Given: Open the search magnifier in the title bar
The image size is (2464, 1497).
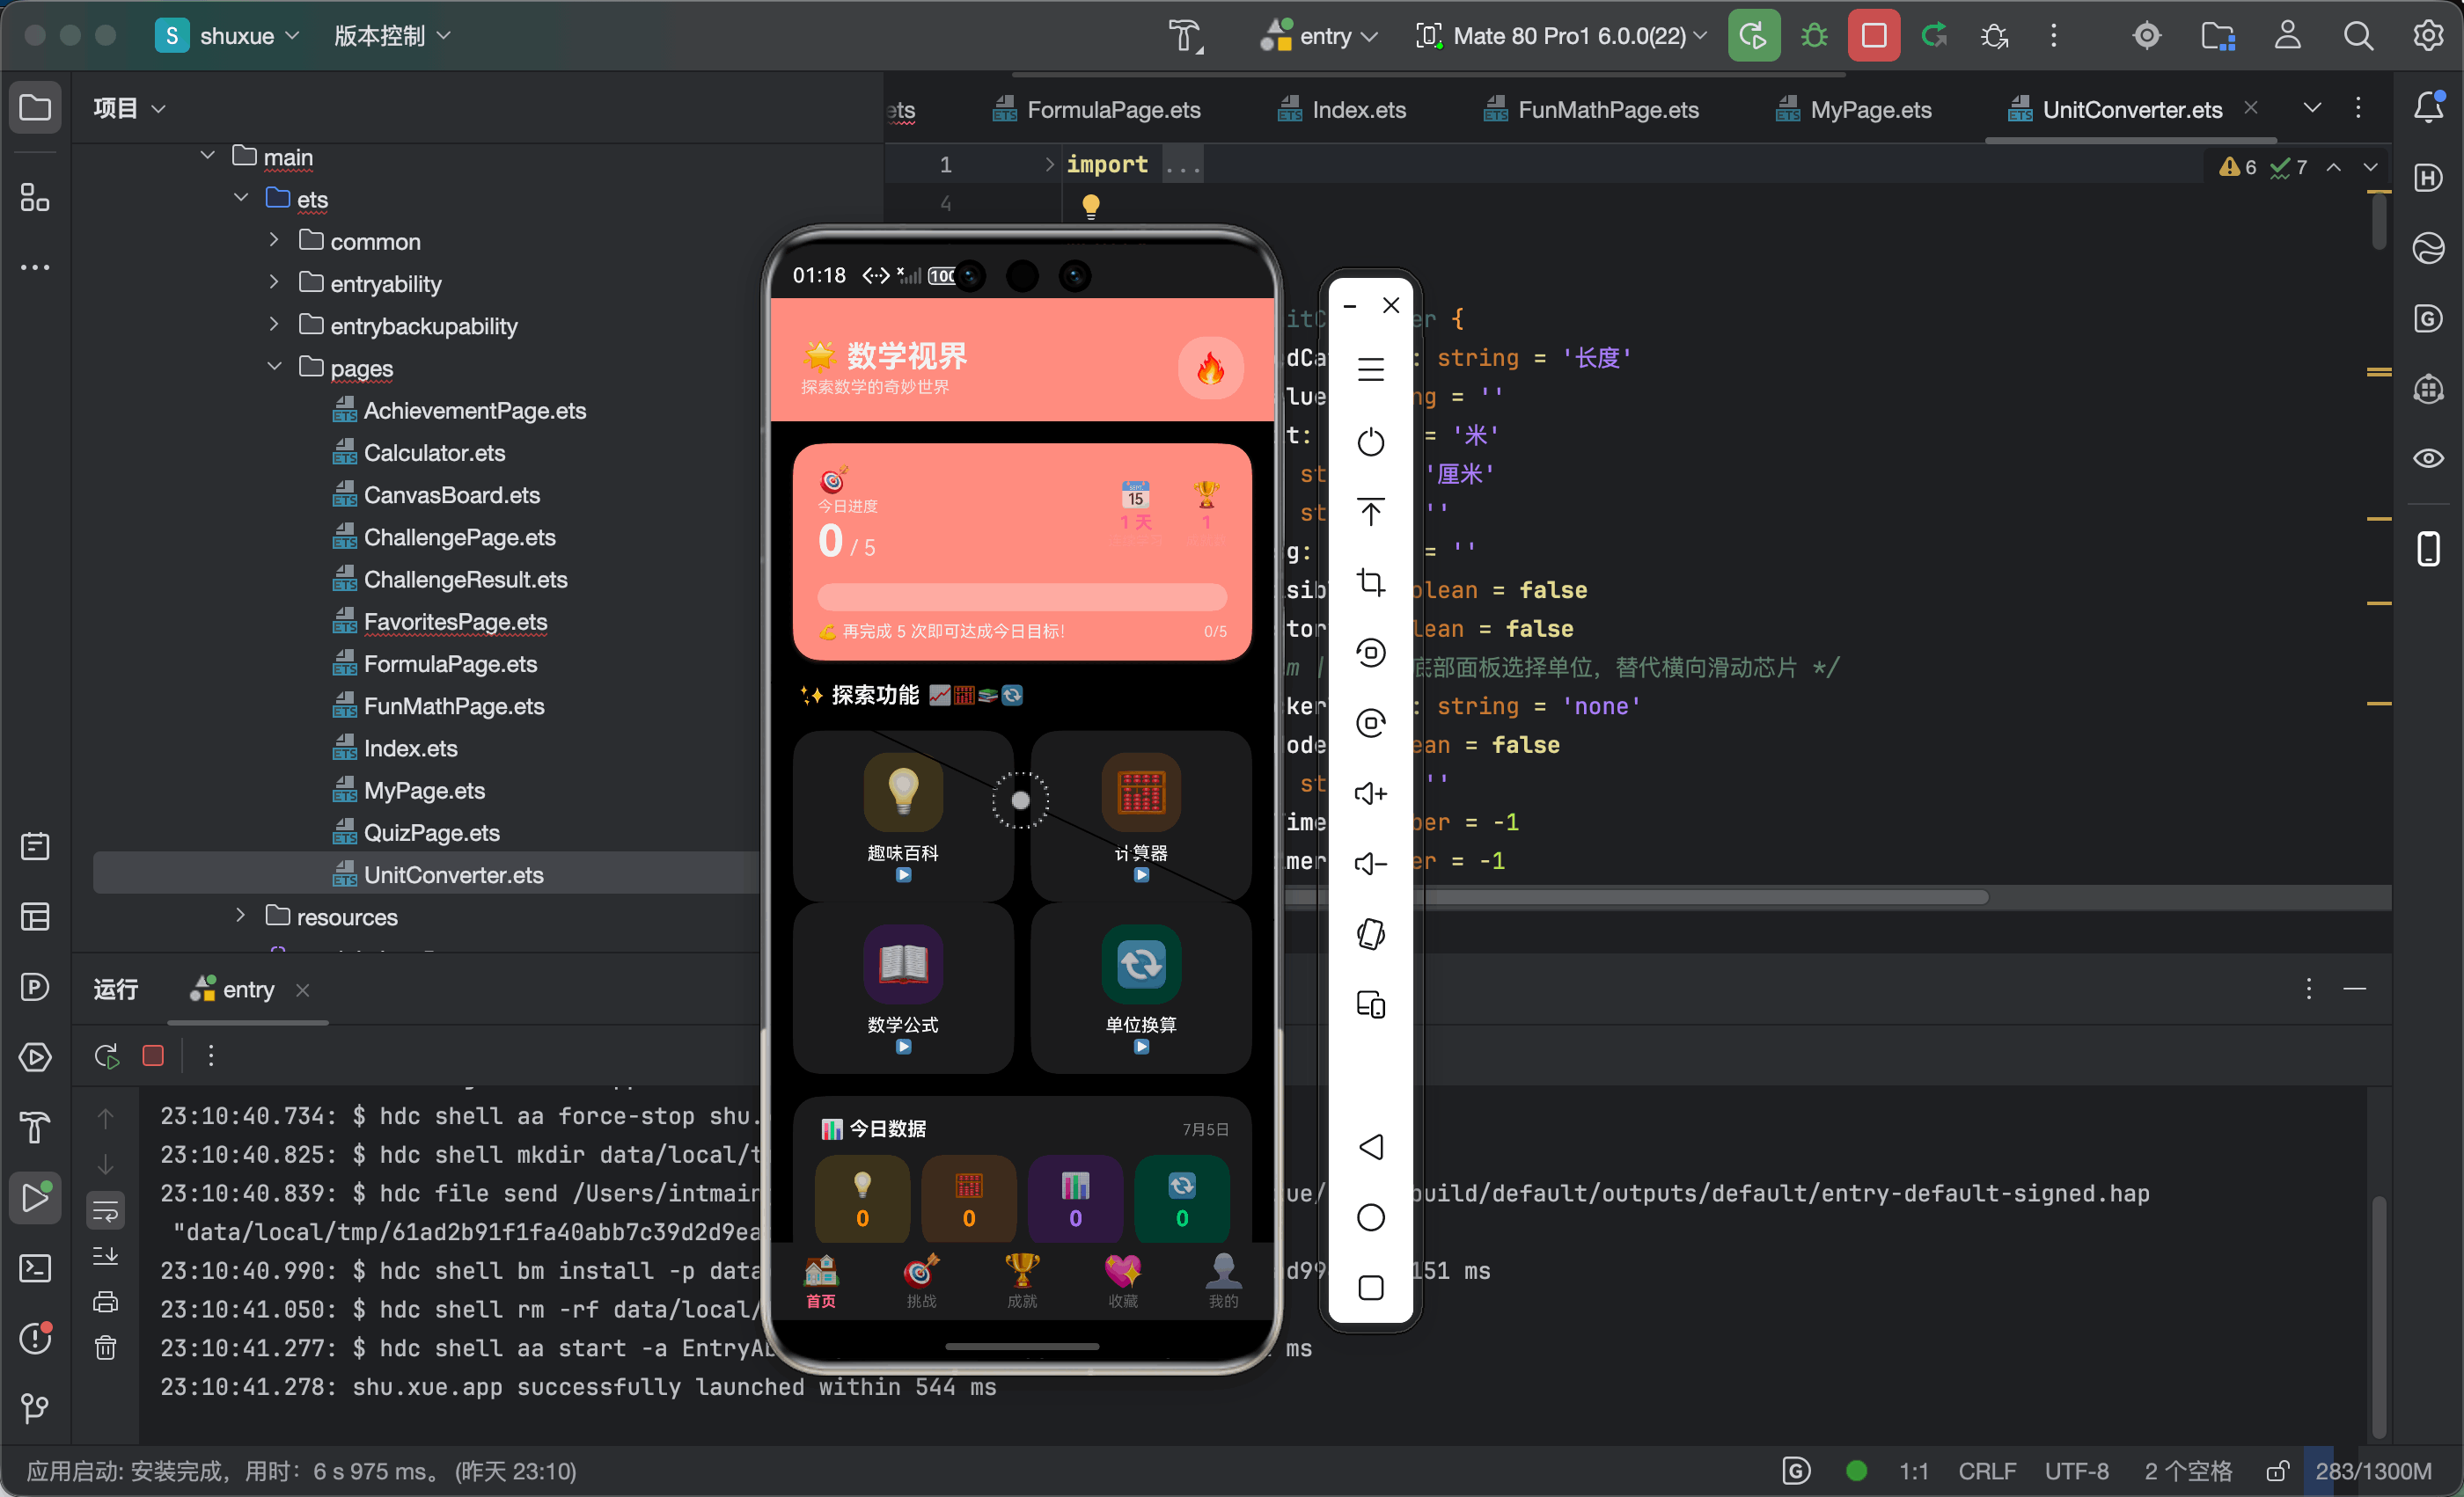Looking at the screenshot, I should 2358,36.
